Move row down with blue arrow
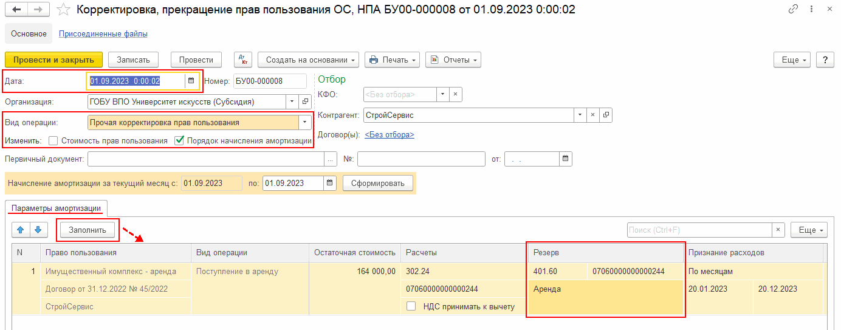This screenshot has width=841, height=330. pyautogui.click(x=38, y=230)
